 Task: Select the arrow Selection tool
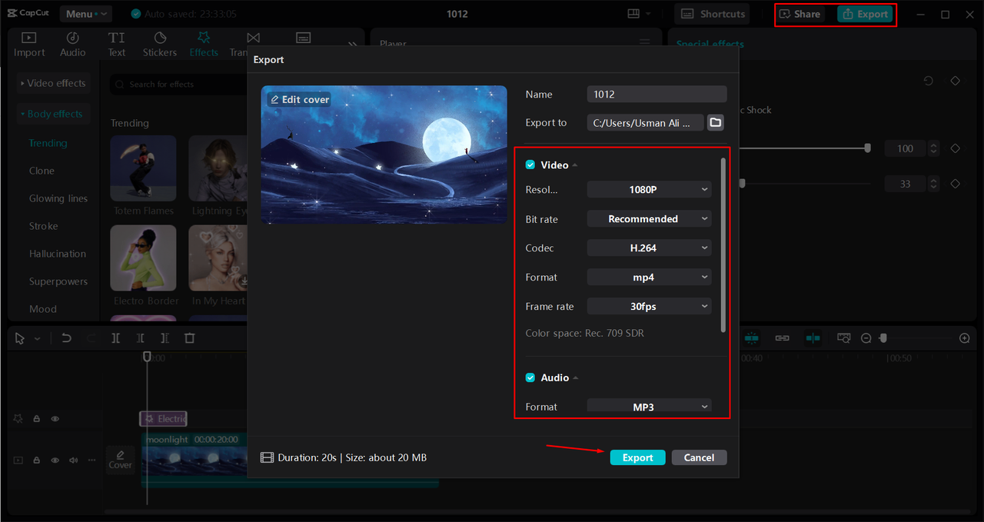click(x=20, y=338)
